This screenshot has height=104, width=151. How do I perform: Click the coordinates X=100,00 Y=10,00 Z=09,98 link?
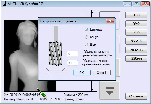point(22,95)
